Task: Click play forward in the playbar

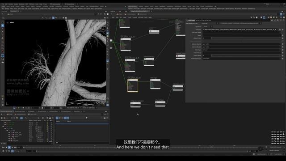Action: 12,147
